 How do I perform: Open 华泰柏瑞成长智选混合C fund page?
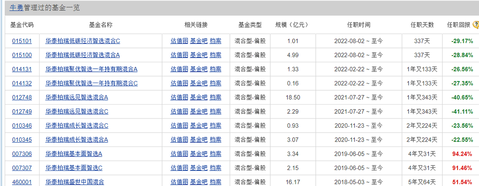pos(77,125)
